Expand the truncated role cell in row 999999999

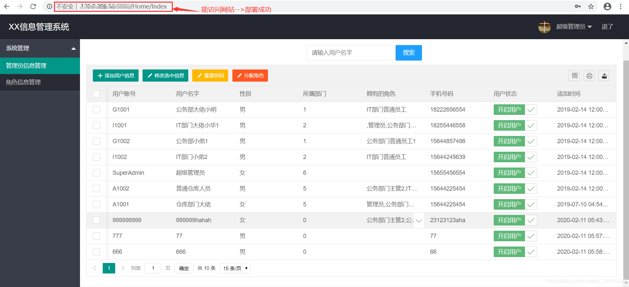click(419, 221)
